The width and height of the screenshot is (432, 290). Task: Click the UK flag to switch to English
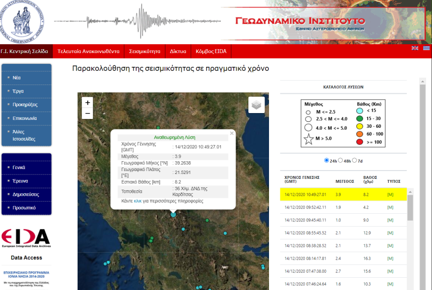coord(415,48)
